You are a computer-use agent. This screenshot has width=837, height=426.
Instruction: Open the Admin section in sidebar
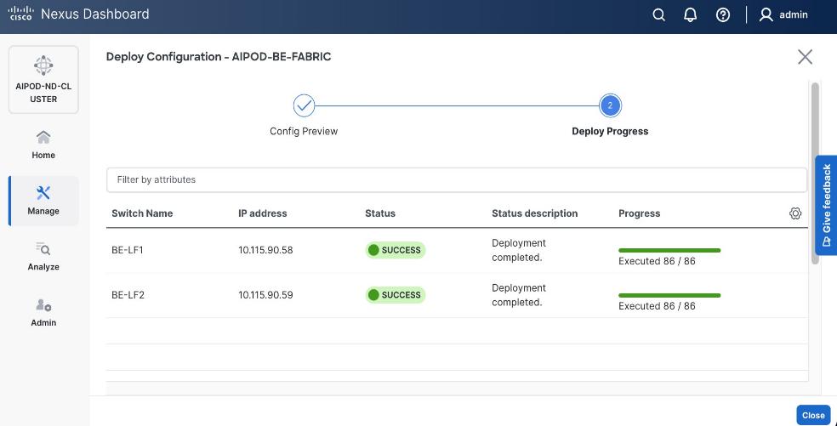pos(43,312)
